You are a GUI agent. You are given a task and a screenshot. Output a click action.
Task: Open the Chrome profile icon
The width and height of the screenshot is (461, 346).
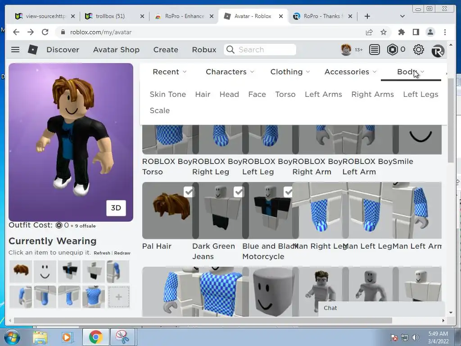(x=430, y=32)
